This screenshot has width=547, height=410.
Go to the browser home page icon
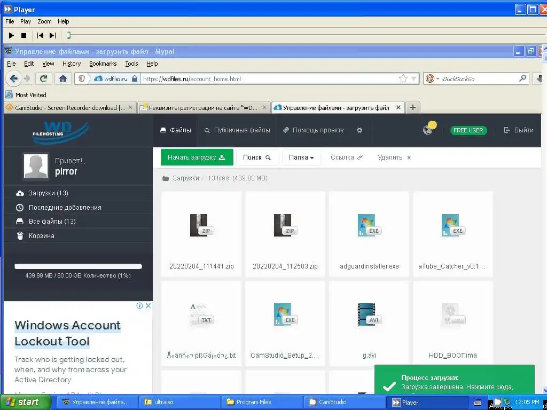coord(63,79)
